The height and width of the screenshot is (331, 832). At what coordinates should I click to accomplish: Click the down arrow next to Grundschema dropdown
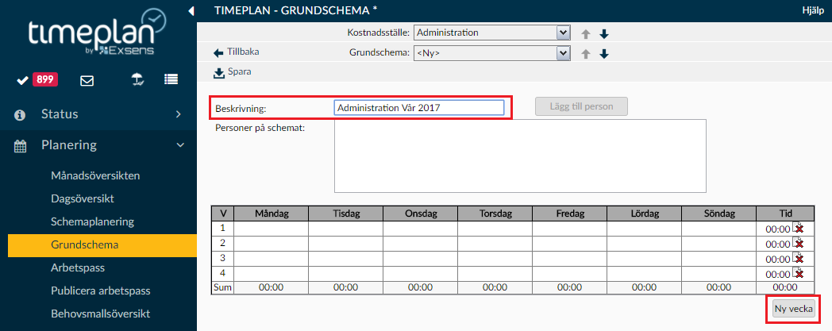pos(604,53)
